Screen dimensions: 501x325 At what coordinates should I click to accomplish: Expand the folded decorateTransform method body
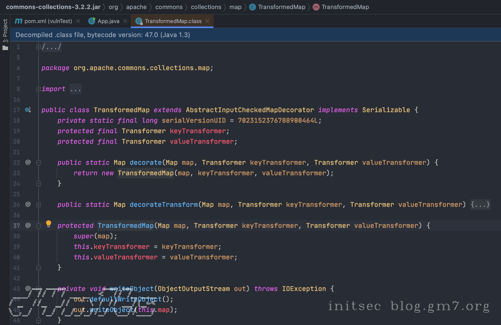click(x=38, y=205)
